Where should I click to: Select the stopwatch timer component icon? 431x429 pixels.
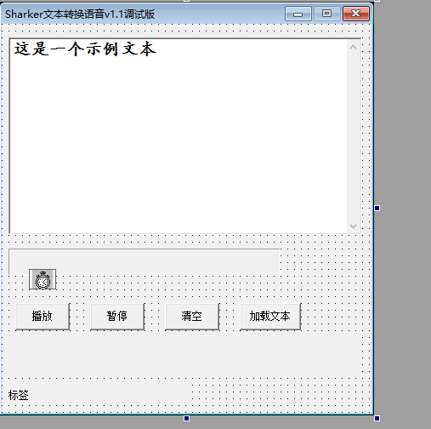(x=43, y=279)
